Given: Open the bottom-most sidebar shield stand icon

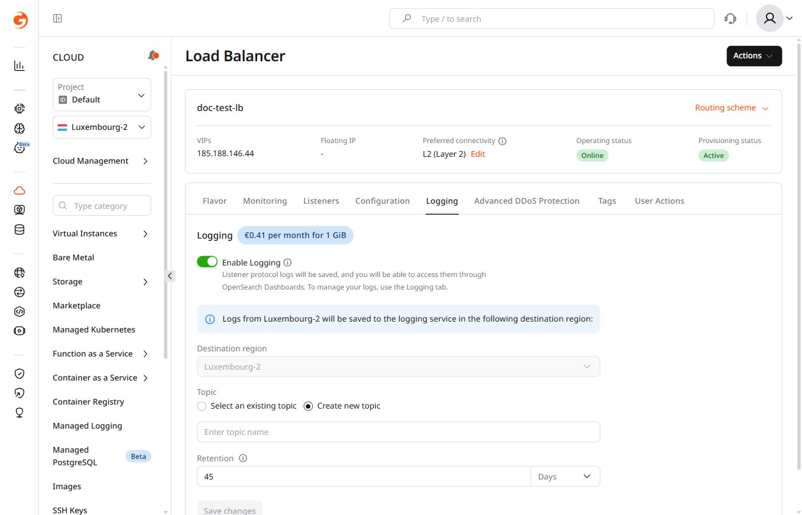Looking at the screenshot, I should [19, 413].
